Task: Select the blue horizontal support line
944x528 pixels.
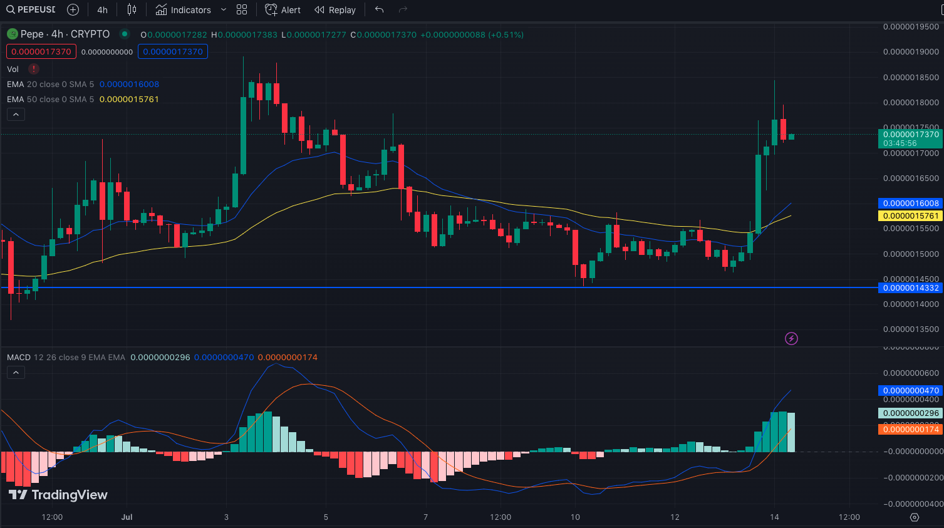Action: click(x=438, y=287)
